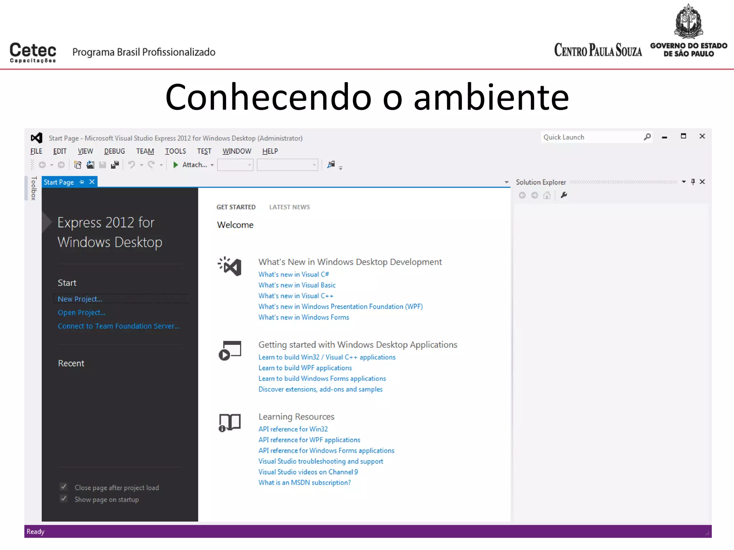Pin the Start Page tab
Image resolution: width=734 pixels, height=550 pixels.
pos(82,182)
